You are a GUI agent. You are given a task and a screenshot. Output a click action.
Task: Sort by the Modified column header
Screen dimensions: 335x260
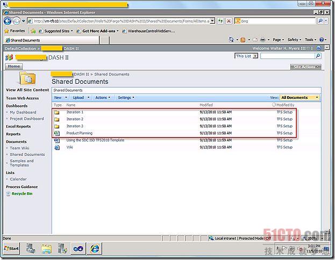[x=206, y=105]
